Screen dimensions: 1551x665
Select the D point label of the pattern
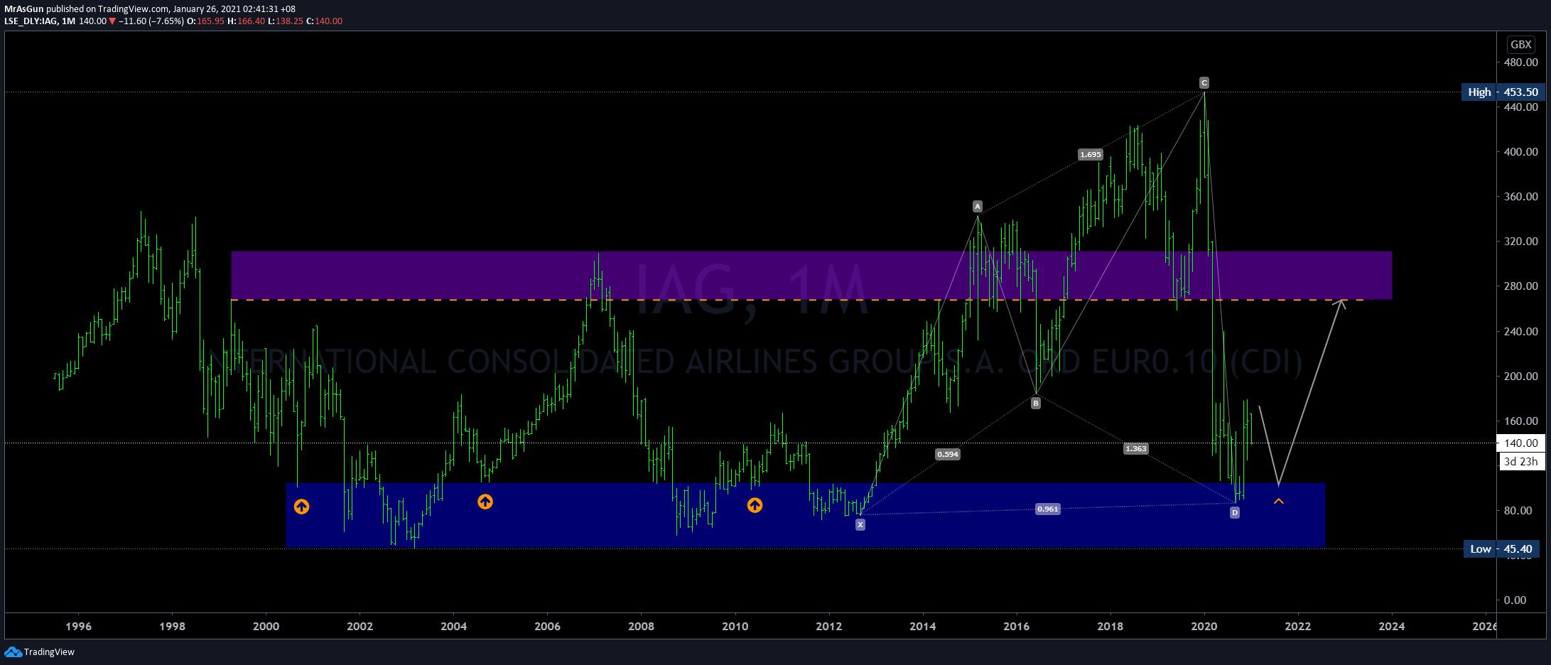click(1235, 512)
